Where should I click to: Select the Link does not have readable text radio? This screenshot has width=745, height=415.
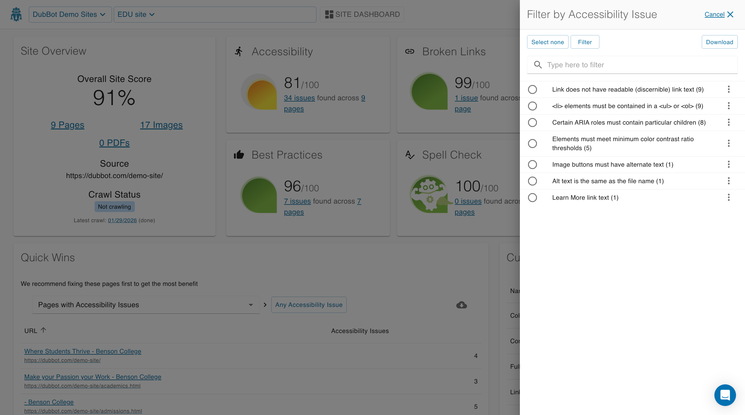click(532, 89)
